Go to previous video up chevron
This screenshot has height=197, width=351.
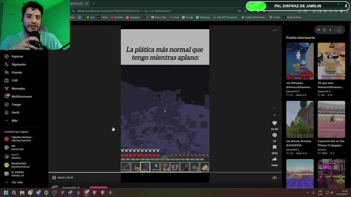[x=274, y=108]
